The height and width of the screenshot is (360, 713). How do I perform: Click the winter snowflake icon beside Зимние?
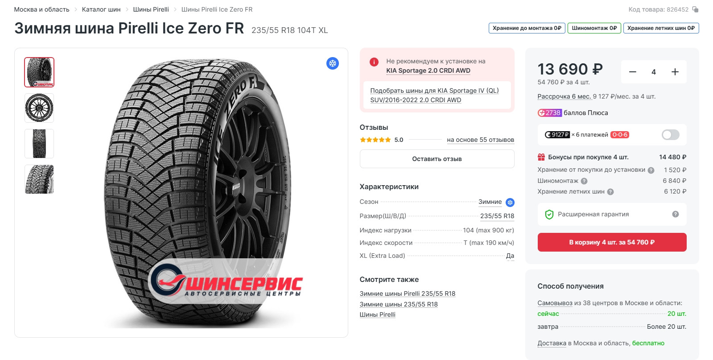point(510,203)
